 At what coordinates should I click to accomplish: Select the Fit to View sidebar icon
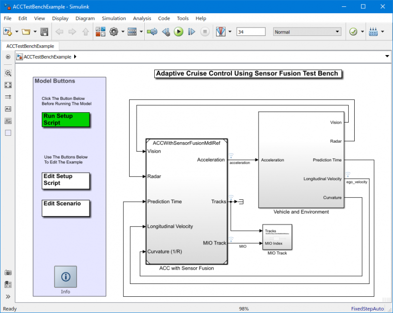pos(8,85)
